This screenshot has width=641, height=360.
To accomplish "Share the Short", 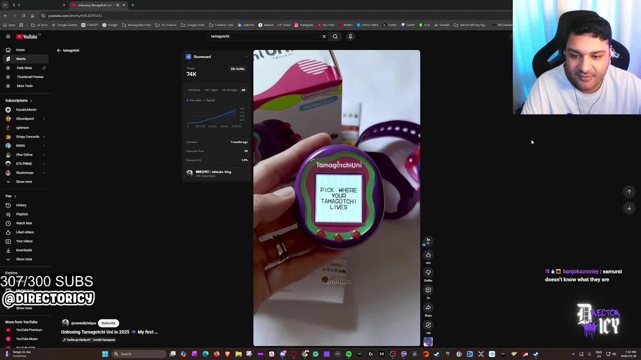I will click(428, 307).
